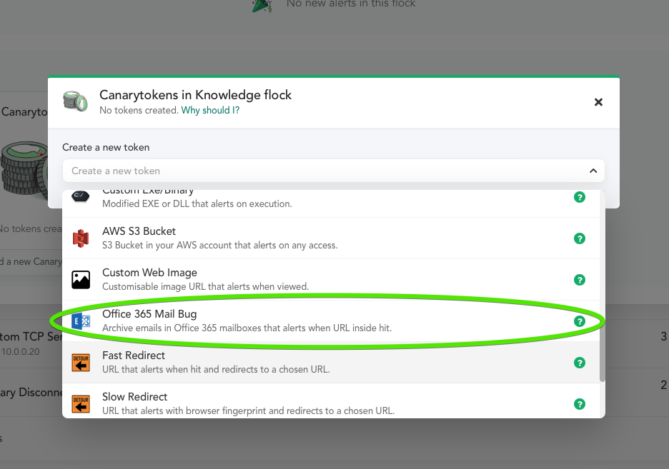Click the Custom Exe/Binary terminal icon
Image resolution: width=669 pixels, height=469 pixels.
tap(80, 196)
